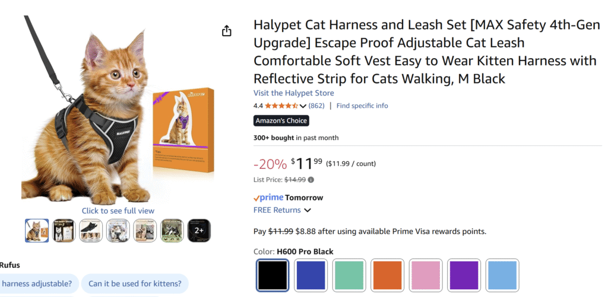Open the 862 reviews link
Viewport: 608px width, 297px height.
pos(316,106)
